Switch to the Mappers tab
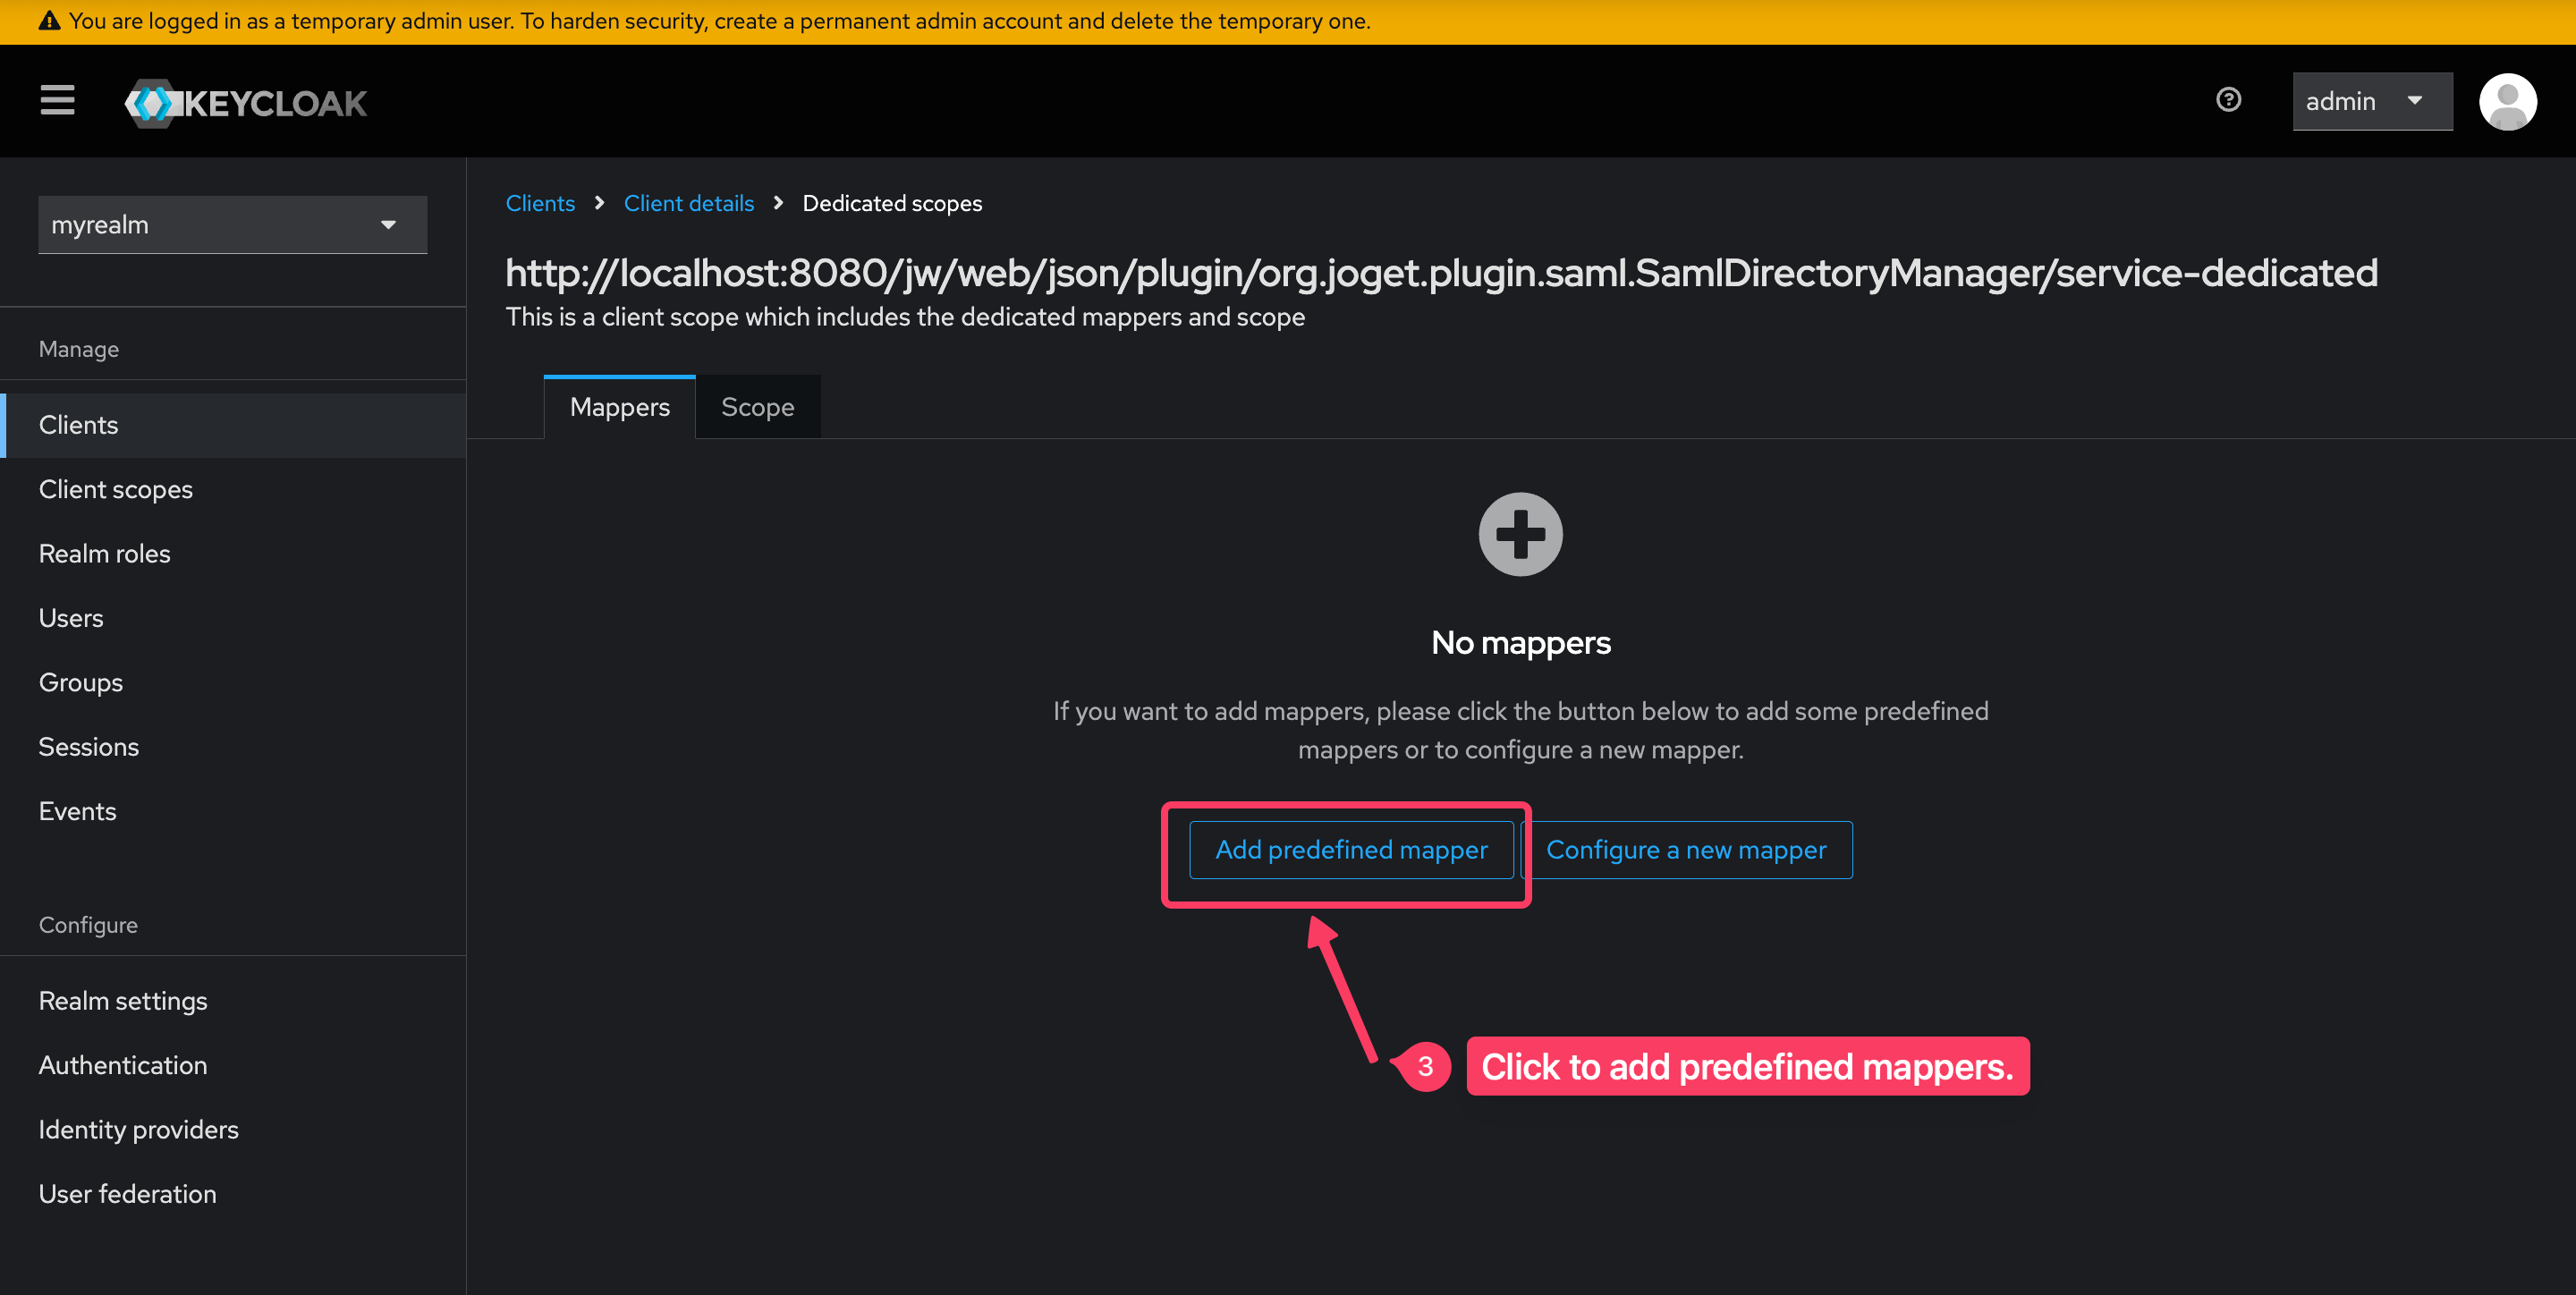2576x1295 pixels. 619,407
